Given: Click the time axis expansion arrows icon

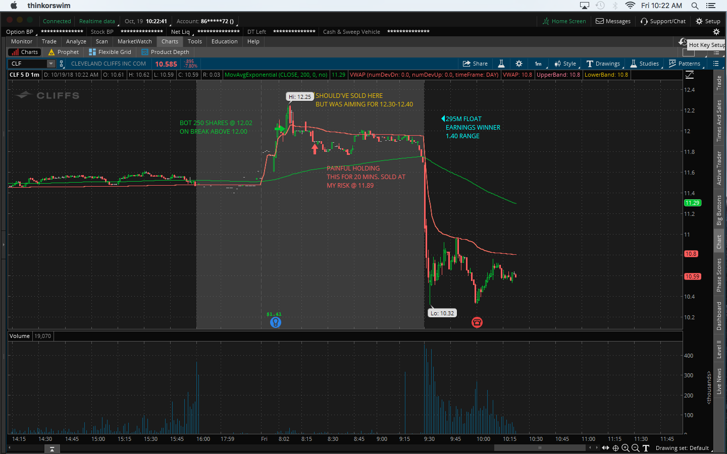Looking at the screenshot, I should pos(605,448).
